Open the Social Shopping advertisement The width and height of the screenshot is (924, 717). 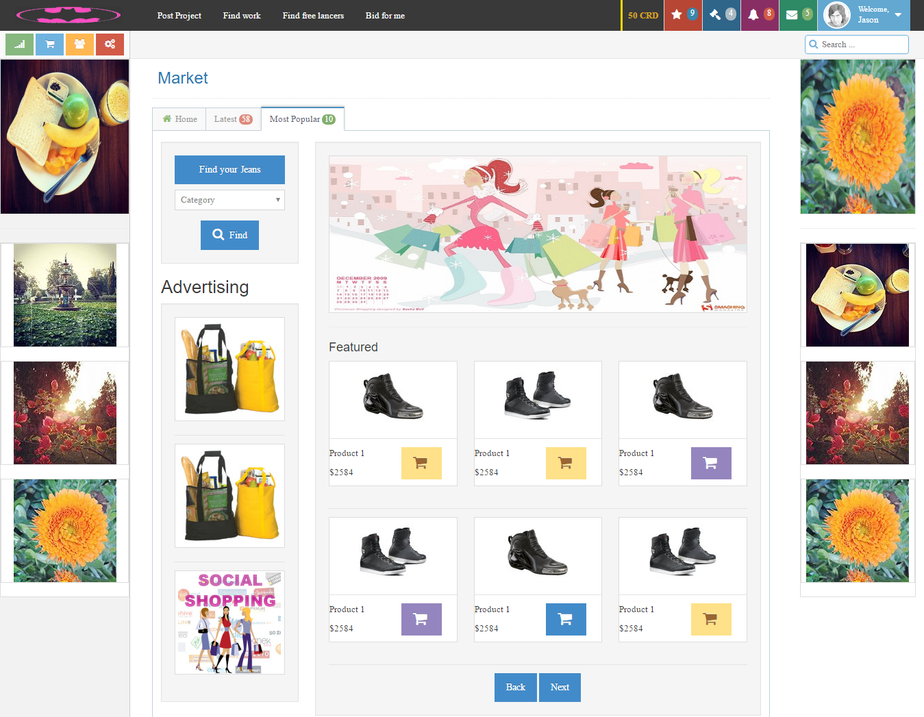(x=229, y=622)
